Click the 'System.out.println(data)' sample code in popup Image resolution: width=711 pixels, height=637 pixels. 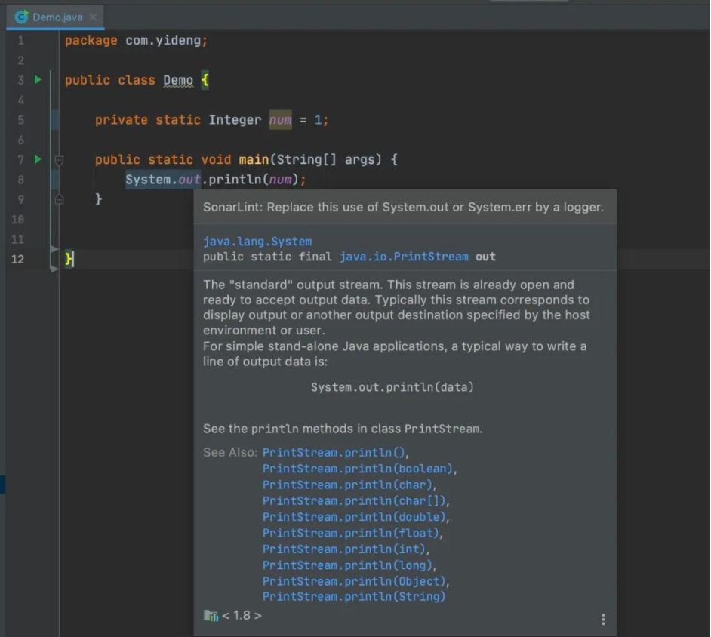pyautogui.click(x=392, y=387)
